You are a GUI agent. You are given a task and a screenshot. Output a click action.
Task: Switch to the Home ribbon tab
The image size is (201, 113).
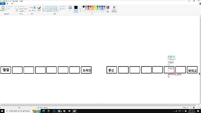point(8,4)
